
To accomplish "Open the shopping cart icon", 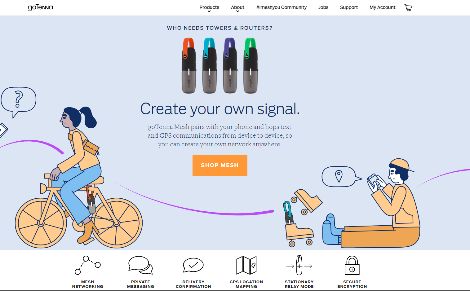I will (x=408, y=8).
